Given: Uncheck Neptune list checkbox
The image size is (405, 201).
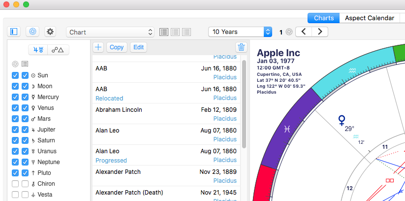Looking at the screenshot, I should (25, 162).
